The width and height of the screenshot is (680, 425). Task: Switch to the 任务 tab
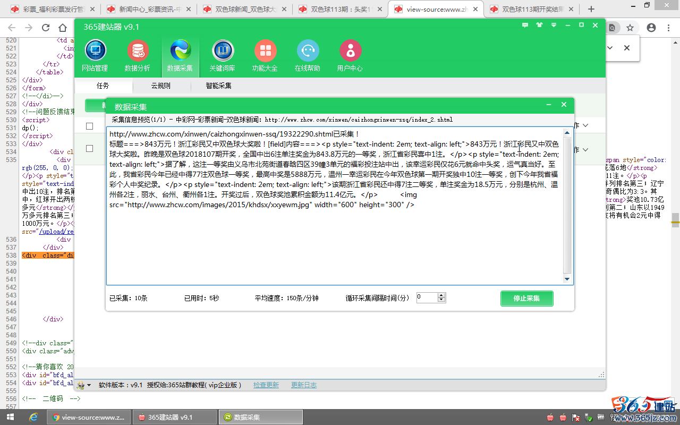(x=103, y=86)
